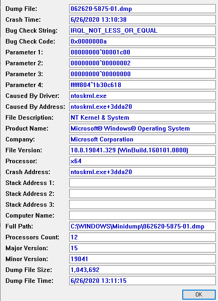
Task: Click the OK button
Action: pos(199,294)
